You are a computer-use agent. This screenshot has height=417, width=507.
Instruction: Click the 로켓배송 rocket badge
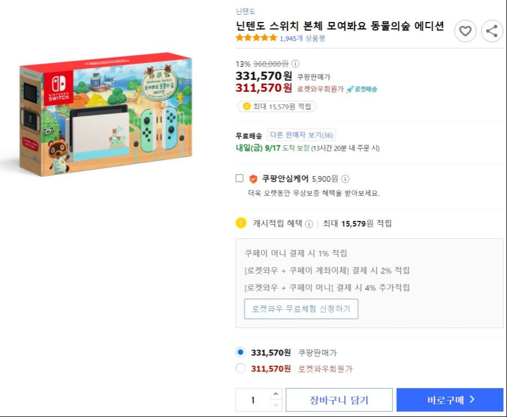coord(362,89)
